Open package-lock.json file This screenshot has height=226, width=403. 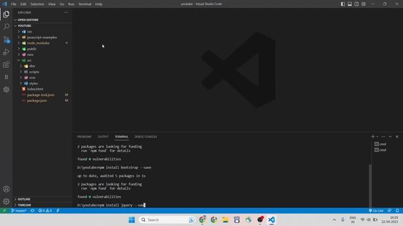tap(42, 95)
